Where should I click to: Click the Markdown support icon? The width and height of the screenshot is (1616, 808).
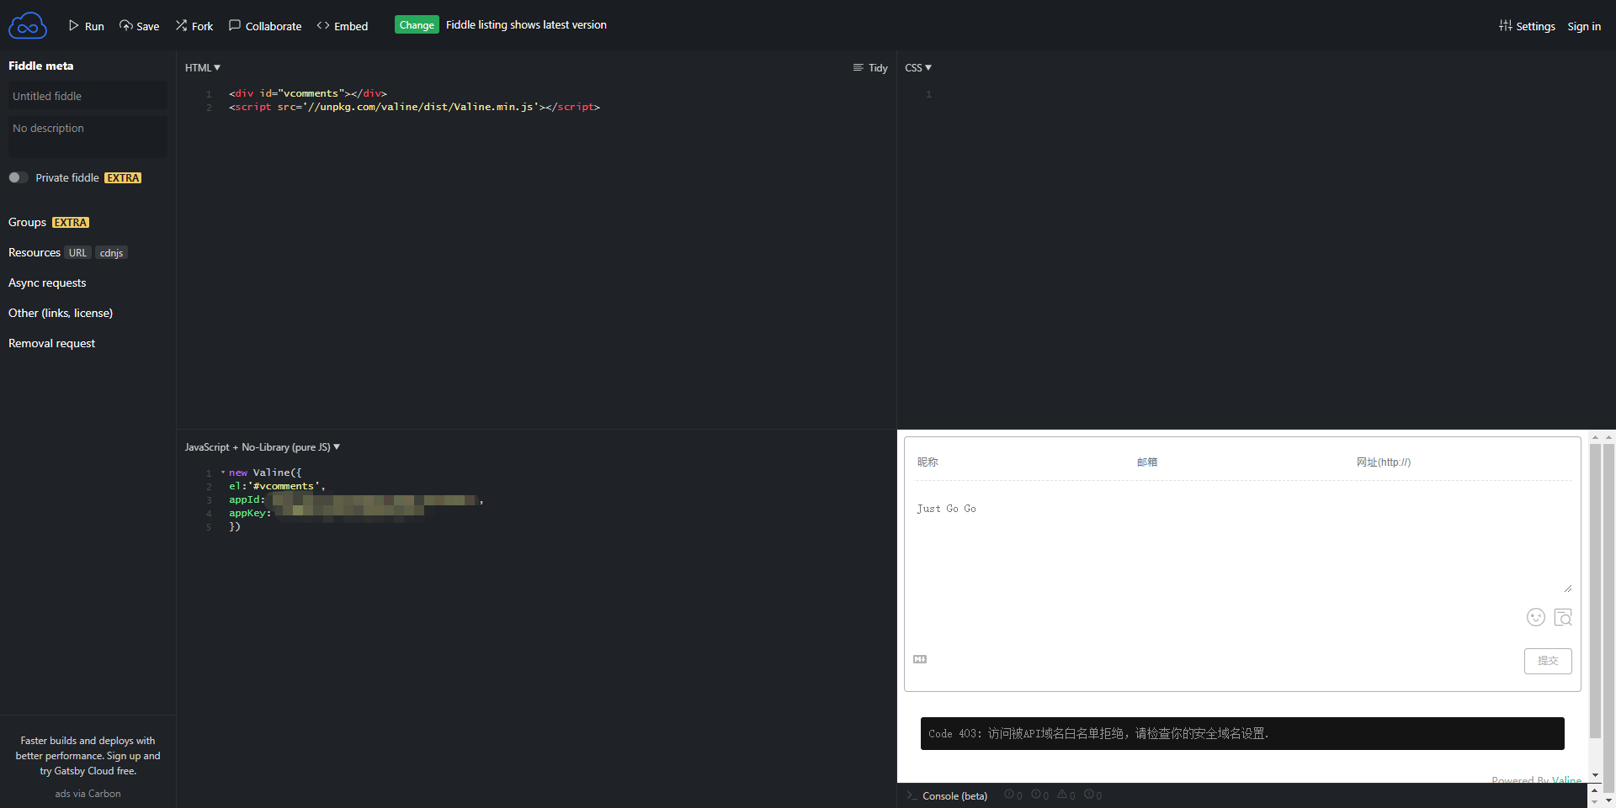[x=920, y=659]
